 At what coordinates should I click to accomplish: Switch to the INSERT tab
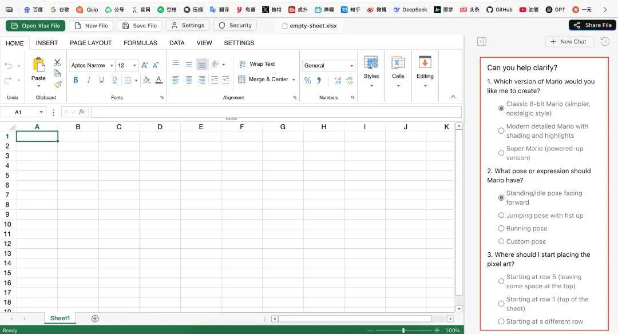(47, 43)
